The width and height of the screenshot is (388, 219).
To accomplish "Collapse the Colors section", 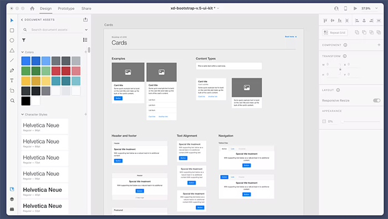I will [23, 52].
